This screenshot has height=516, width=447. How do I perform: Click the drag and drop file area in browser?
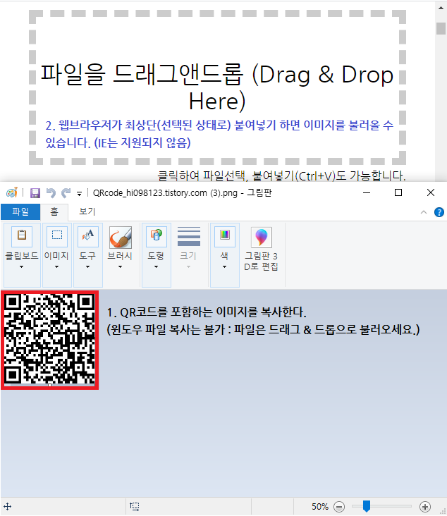click(217, 87)
